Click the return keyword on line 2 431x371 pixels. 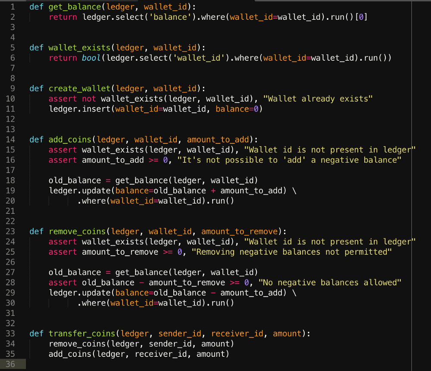point(63,17)
